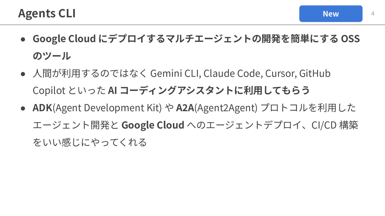The width and height of the screenshot is (385, 216).
Task: Click the first bullet point marker
Action: [x=23, y=39]
